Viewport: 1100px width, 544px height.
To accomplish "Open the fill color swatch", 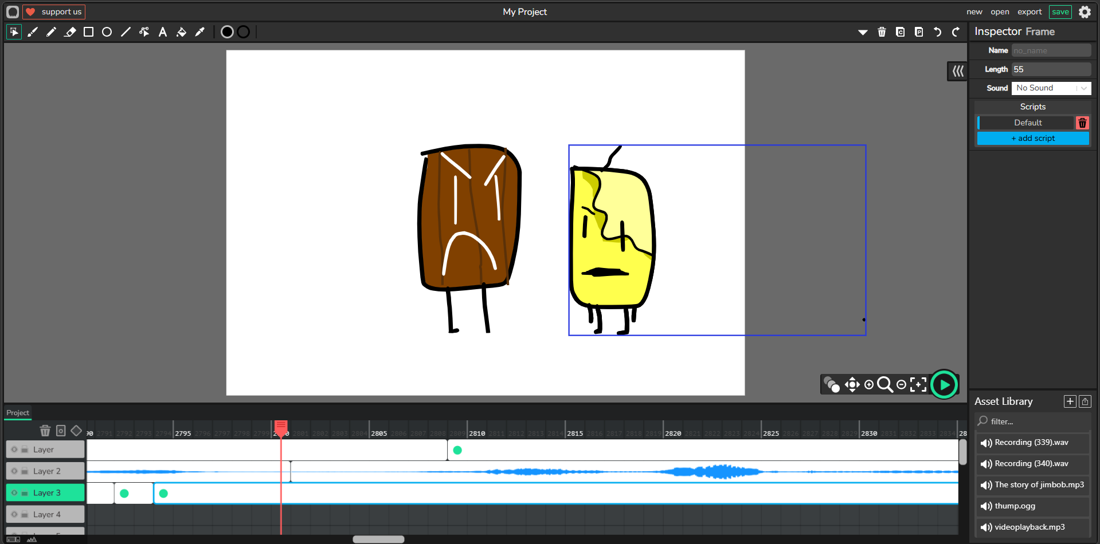I will click(227, 32).
